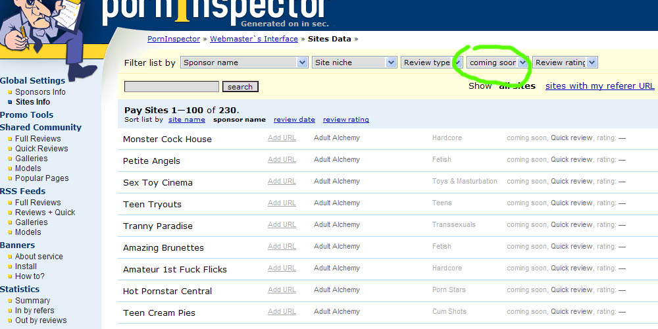Sort the list by review rating
The width and height of the screenshot is (658, 329).
(346, 120)
